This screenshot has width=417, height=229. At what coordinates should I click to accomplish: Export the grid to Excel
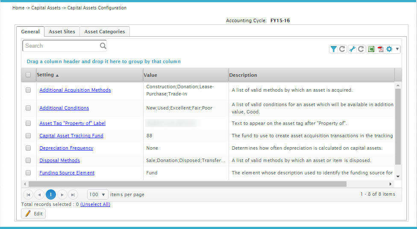click(x=371, y=49)
